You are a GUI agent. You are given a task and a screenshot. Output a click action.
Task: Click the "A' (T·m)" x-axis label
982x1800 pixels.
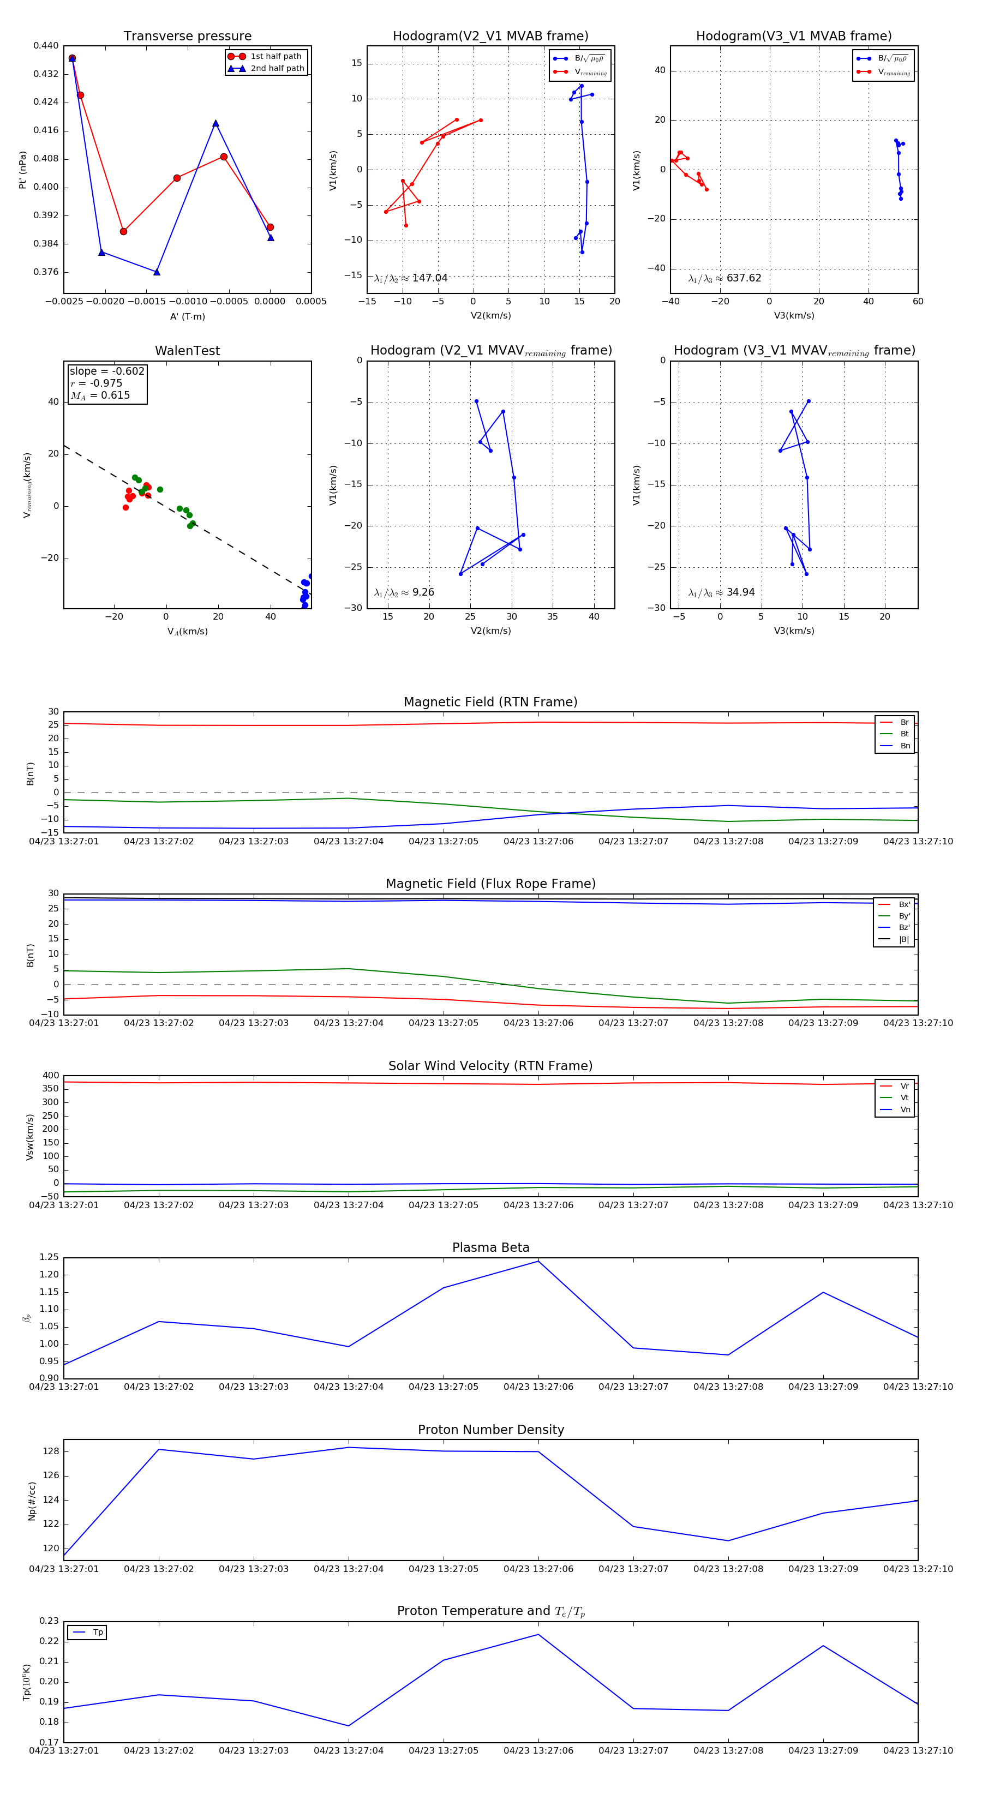click(x=187, y=316)
